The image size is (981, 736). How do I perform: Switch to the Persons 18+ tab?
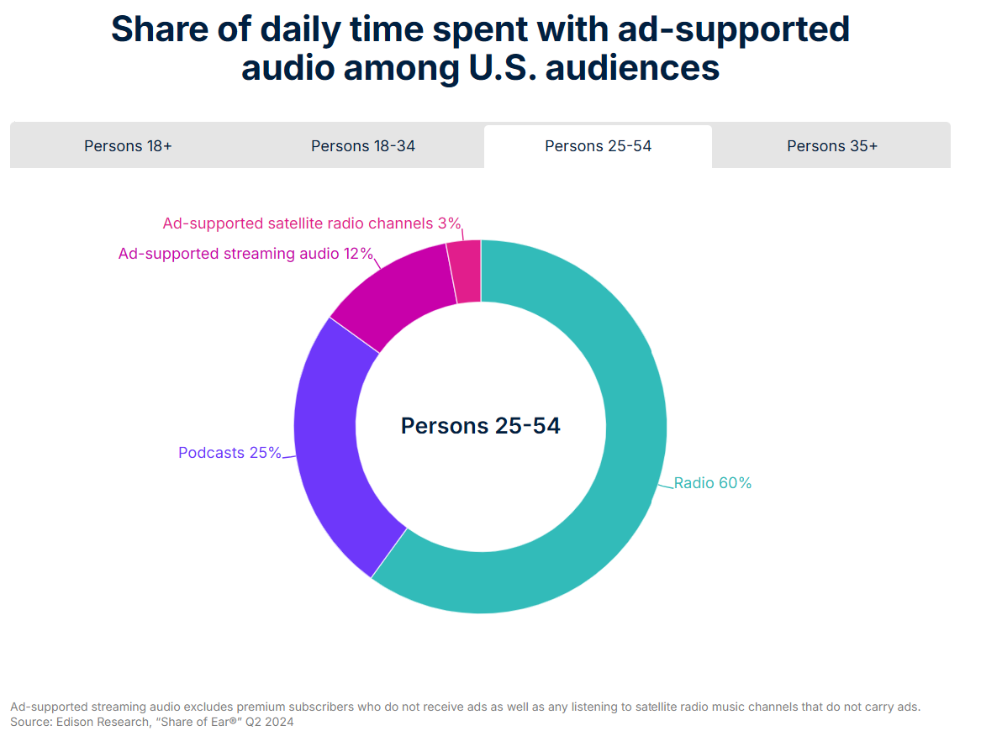point(129,146)
